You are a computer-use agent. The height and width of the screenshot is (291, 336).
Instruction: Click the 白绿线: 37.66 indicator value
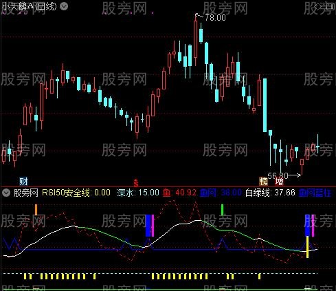tap(270, 193)
